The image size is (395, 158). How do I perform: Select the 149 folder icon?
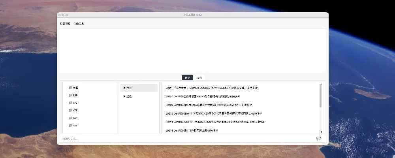click(70, 95)
